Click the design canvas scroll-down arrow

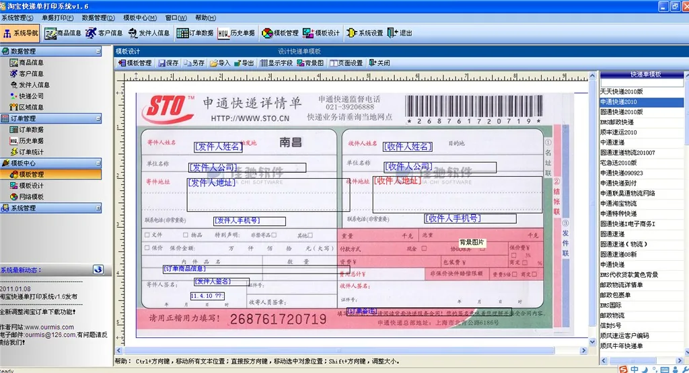592,342
